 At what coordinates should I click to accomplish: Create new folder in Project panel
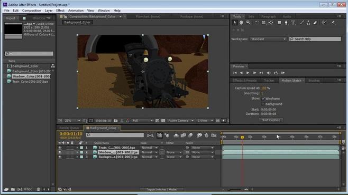point(13,189)
